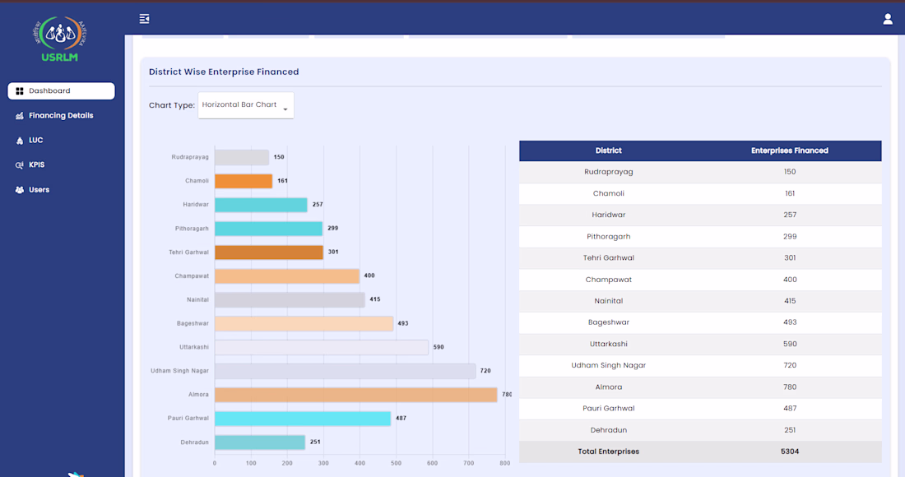The image size is (905, 477).
Task: Select the Udham Singh Nagar table cell
Action: (x=608, y=365)
